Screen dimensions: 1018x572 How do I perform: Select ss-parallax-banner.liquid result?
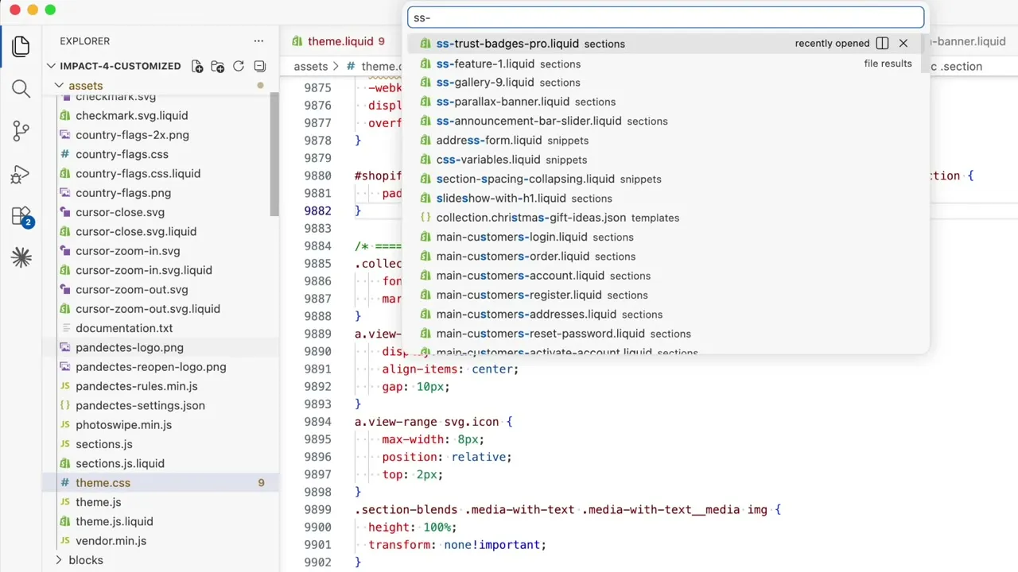[x=666, y=102]
